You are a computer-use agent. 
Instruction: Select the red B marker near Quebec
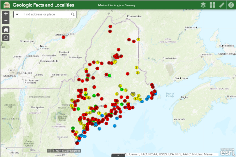[x=63, y=37]
